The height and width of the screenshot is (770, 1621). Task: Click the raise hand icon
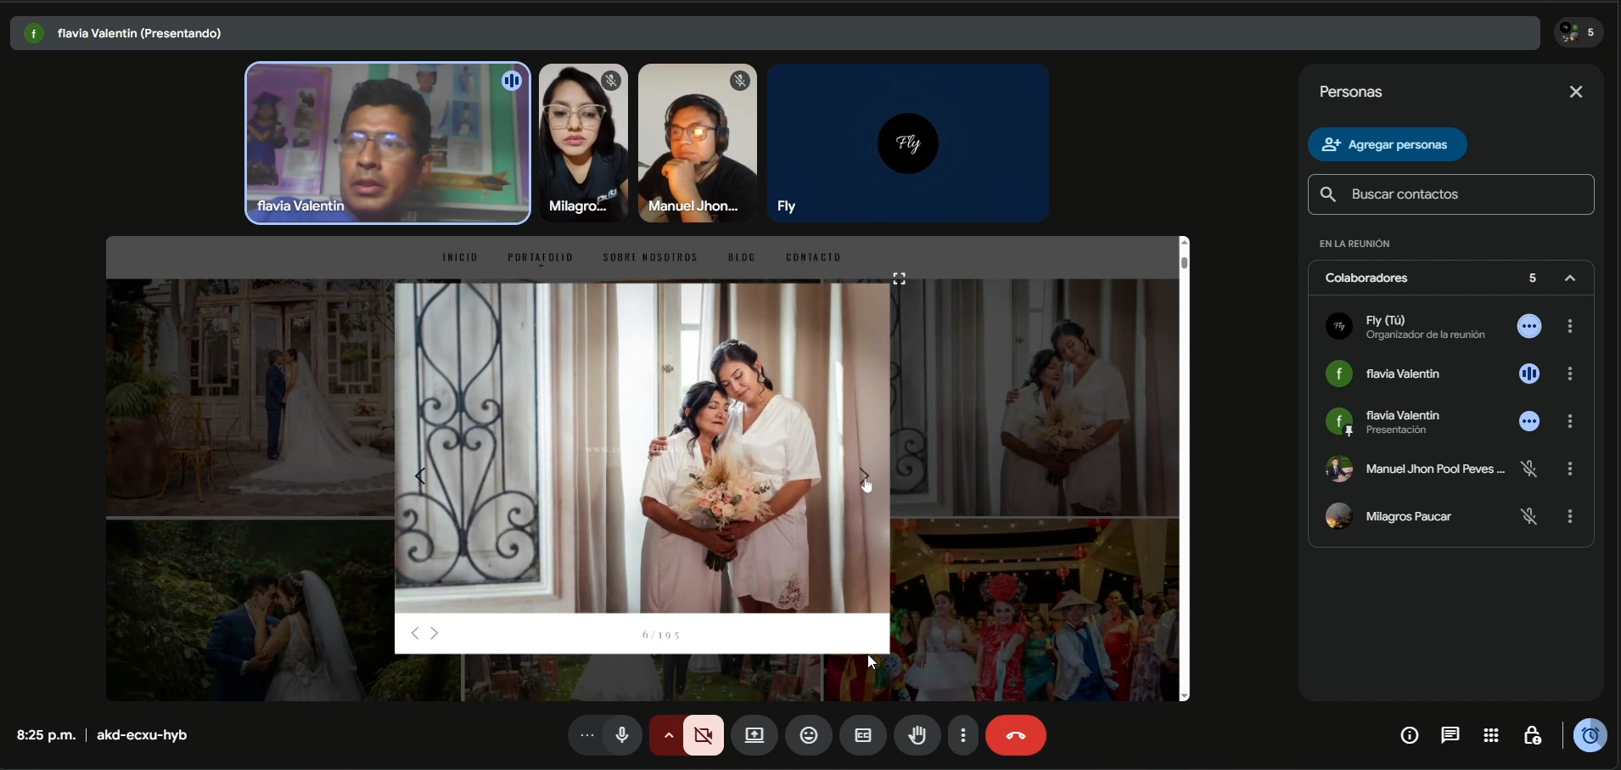pyautogui.click(x=917, y=735)
